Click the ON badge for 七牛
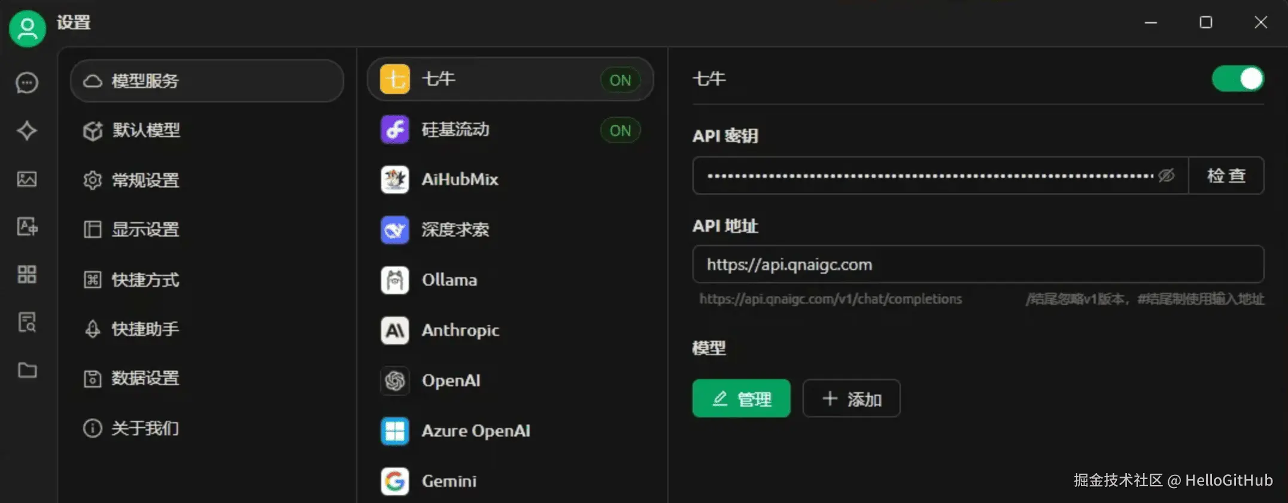1288x503 pixels. 620,80
